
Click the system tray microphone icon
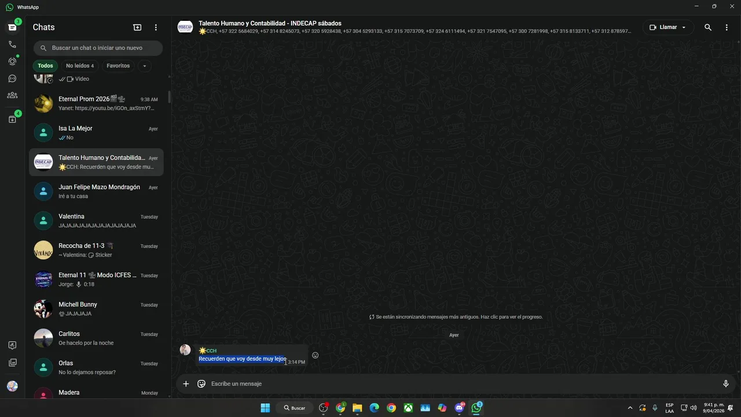(x=655, y=408)
